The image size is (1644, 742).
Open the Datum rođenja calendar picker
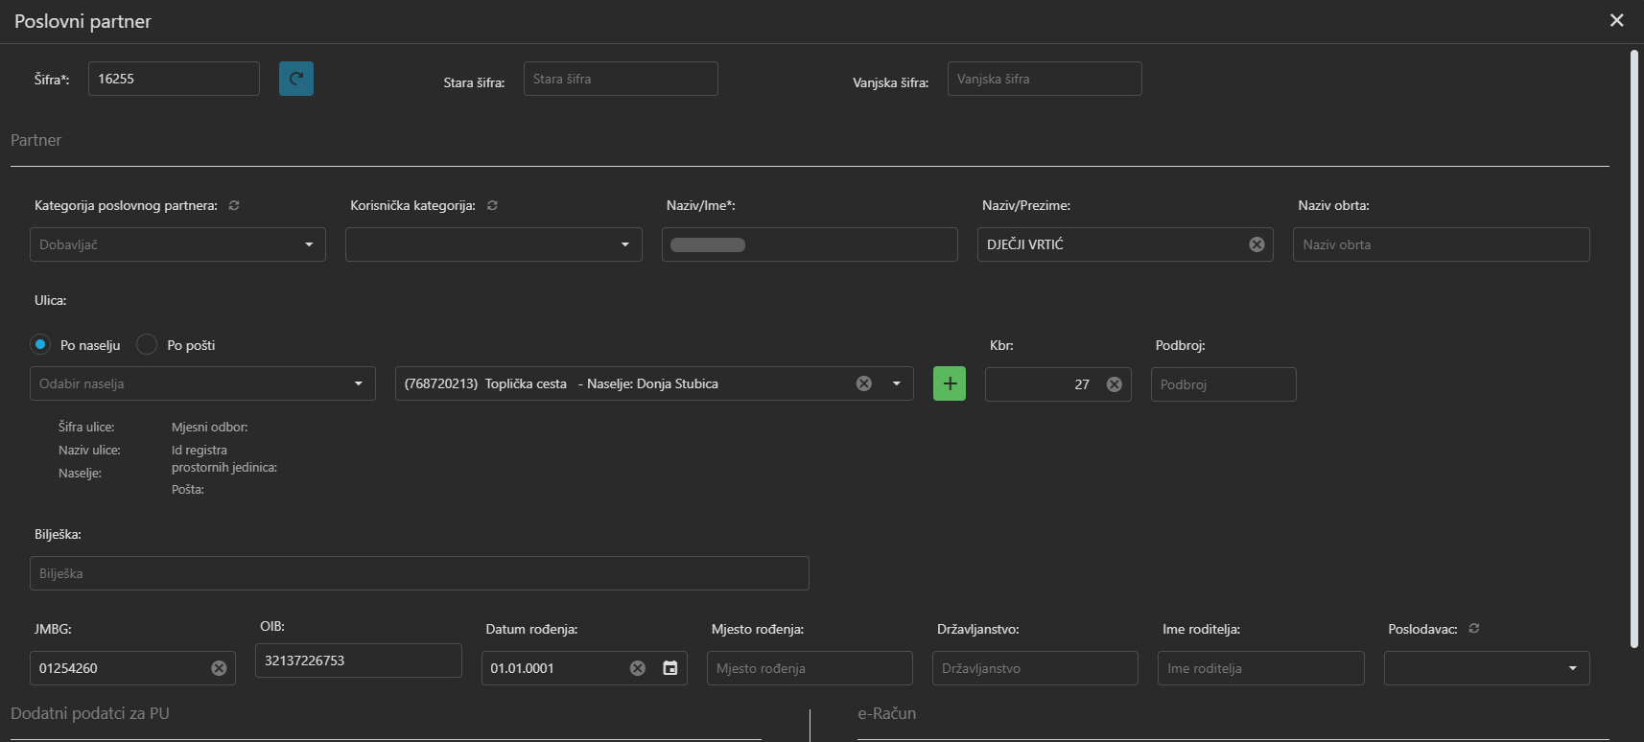pos(670,668)
